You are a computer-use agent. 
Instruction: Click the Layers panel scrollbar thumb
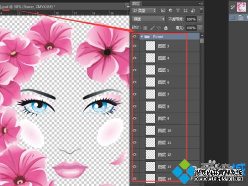click(202, 41)
